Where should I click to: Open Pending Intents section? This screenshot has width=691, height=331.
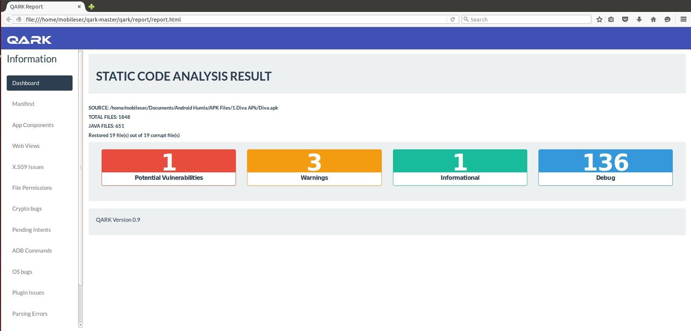[31, 230]
